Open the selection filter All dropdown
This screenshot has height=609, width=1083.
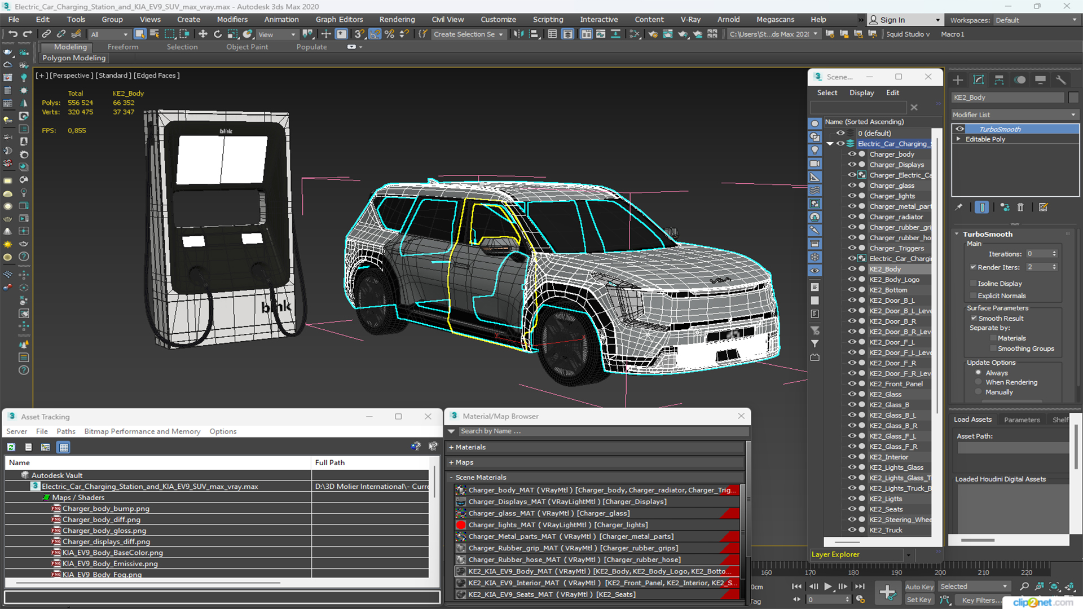(x=109, y=34)
